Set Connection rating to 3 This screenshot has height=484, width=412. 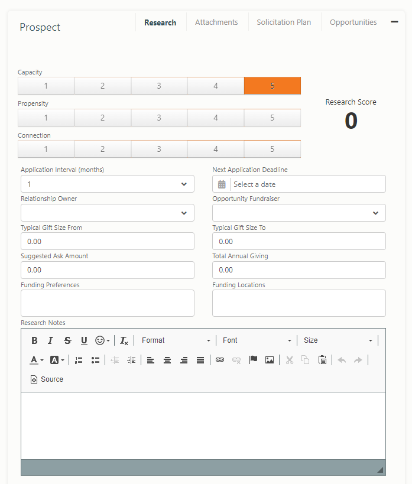pyautogui.click(x=159, y=149)
